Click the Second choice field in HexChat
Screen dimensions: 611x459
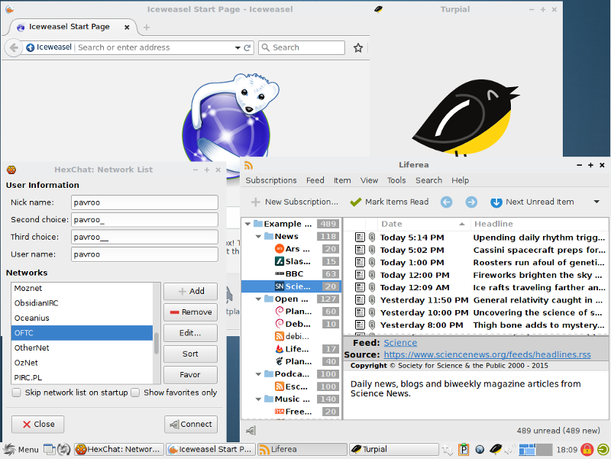pos(144,220)
